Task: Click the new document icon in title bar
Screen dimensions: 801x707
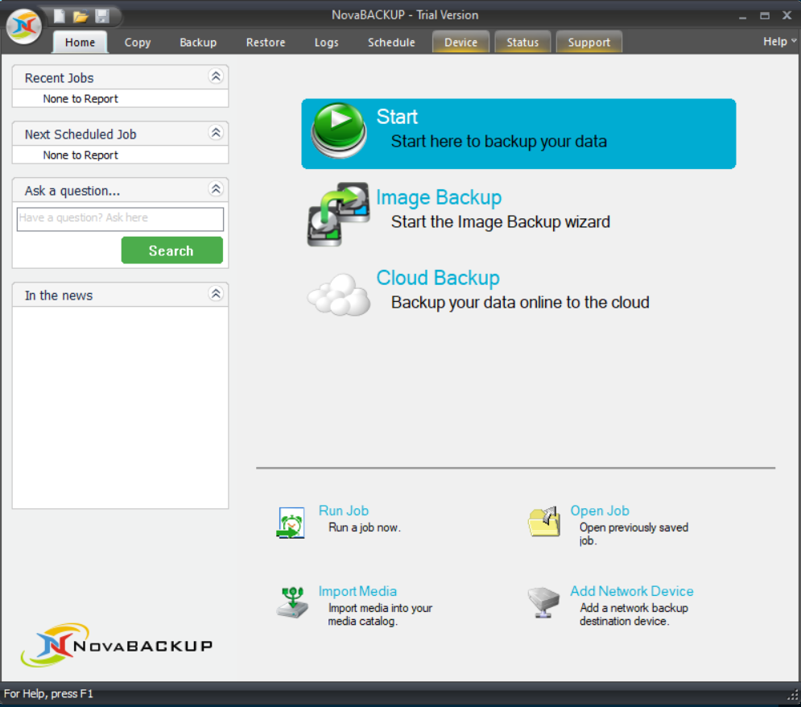Action: tap(60, 16)
